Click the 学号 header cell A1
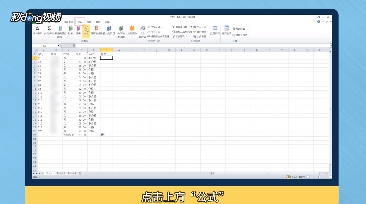Viewport: 366px width, 204px height. (x=44, y=54)
